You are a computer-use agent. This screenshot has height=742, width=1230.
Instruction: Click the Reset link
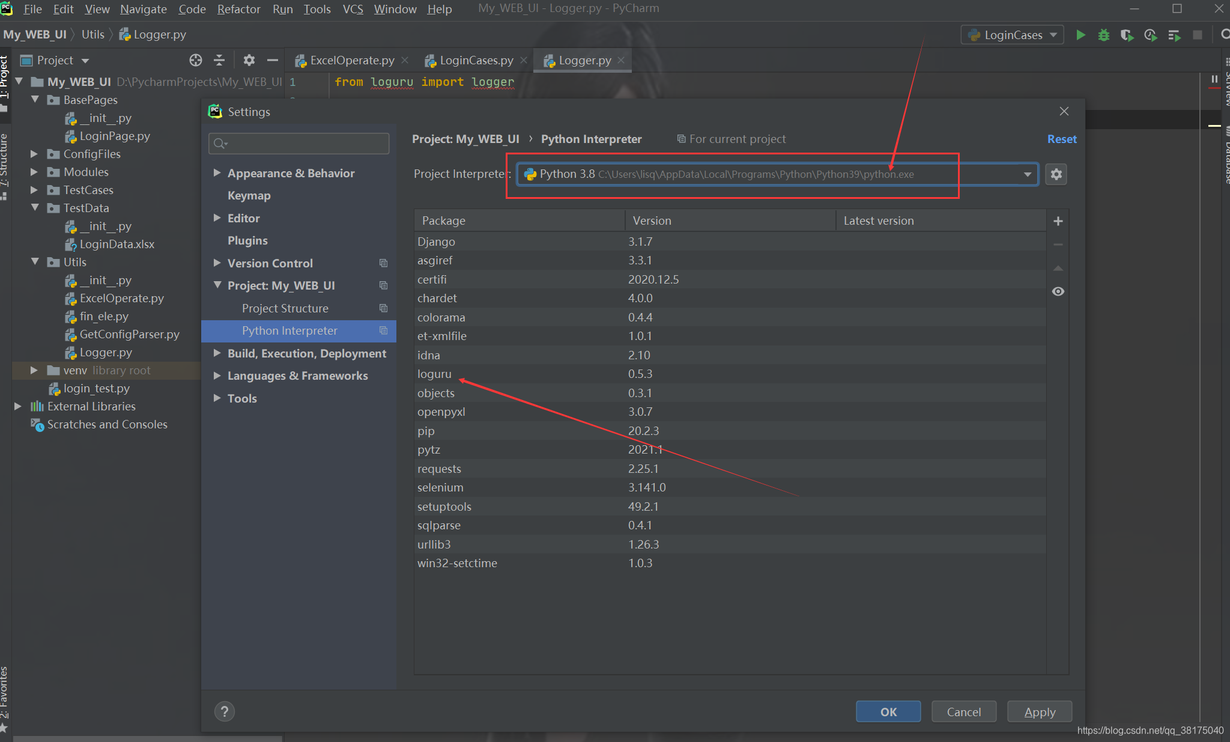1062,139
